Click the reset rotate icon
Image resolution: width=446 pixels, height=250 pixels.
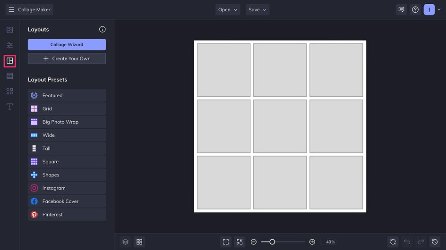(393, 242)
